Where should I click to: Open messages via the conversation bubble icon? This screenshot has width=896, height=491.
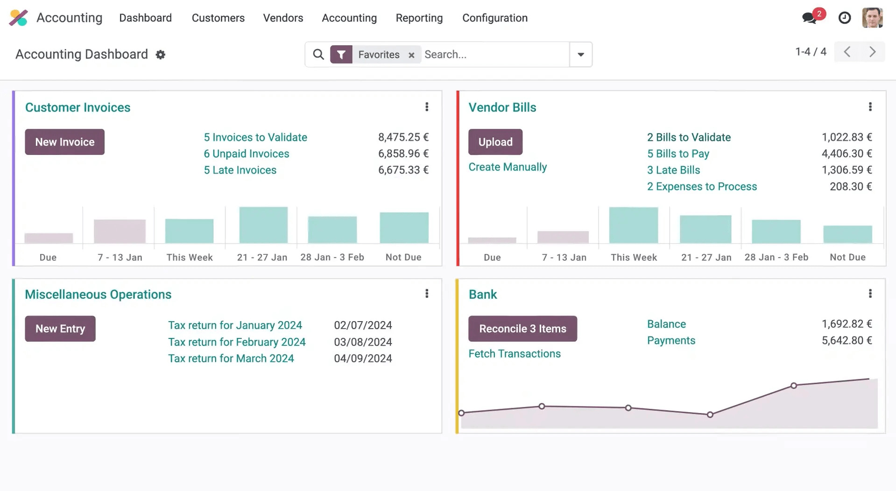(809, 18)
